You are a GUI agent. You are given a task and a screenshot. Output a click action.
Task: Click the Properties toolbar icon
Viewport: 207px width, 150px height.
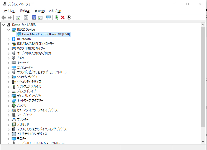pyautogui.click(x=26, y=17)
